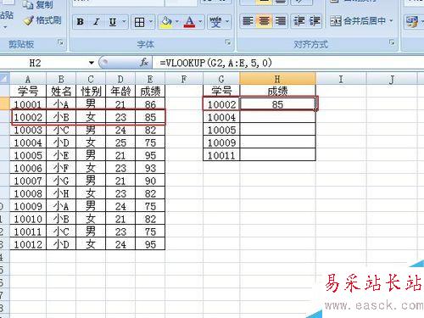Open font color dropdown arrow
424x318 pixels.
[x=200, y=22]
